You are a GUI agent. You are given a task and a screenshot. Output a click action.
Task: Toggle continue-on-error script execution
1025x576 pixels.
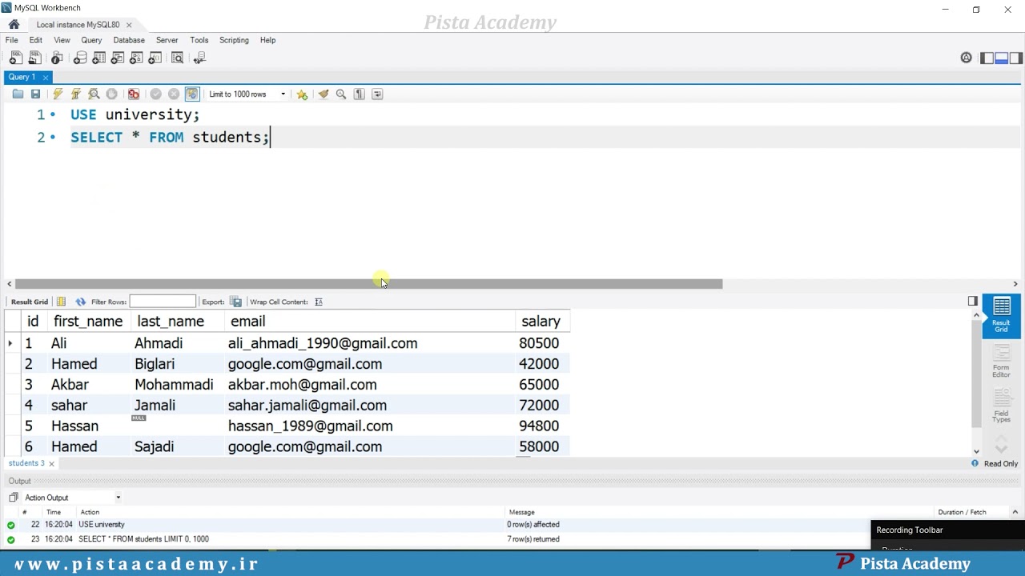(134, 94)
